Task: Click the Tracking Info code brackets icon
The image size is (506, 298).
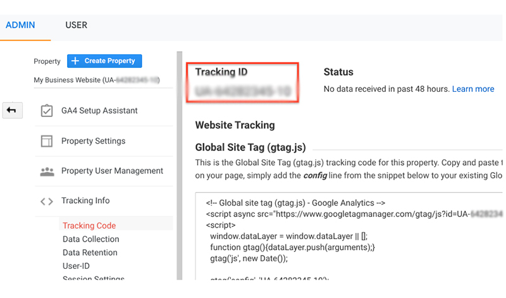Action: pos(47,202)
